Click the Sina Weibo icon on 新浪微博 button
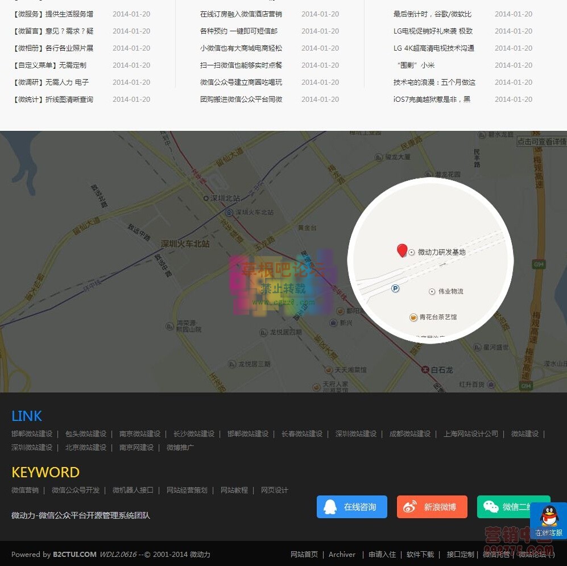567x566 pixels. tap(411, 507)
